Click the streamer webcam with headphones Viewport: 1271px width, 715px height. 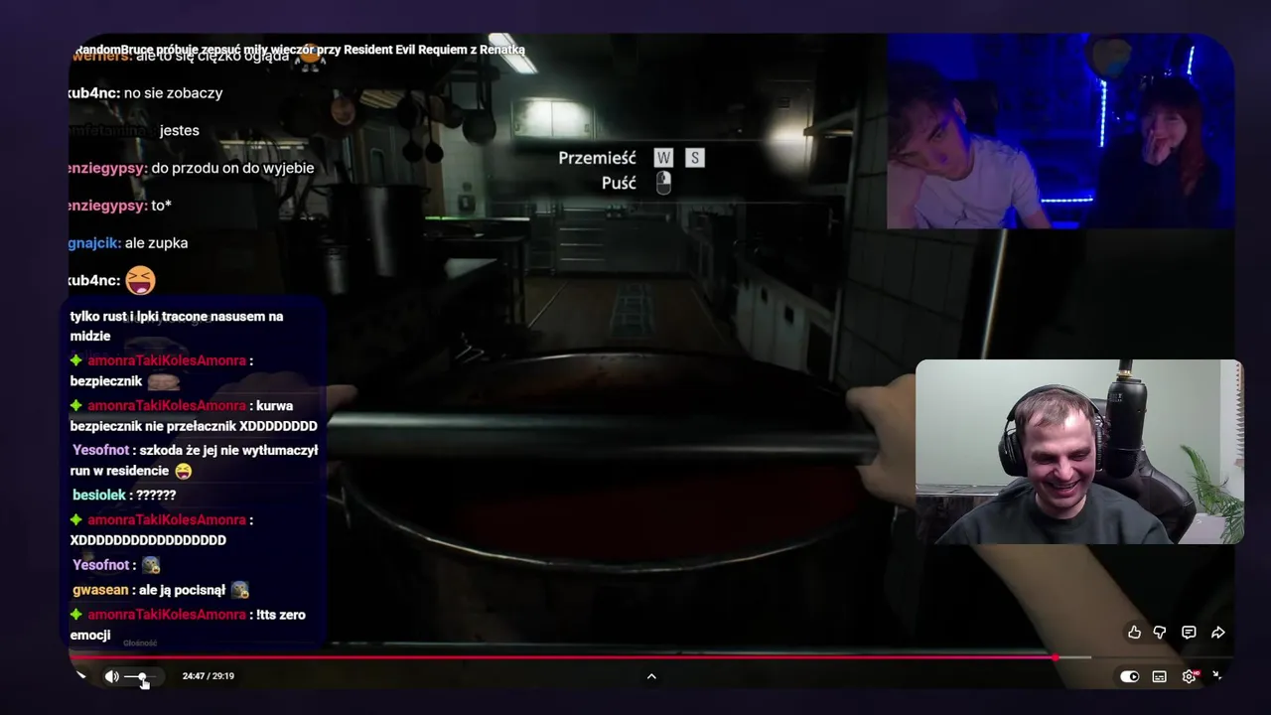[1078, 452]
